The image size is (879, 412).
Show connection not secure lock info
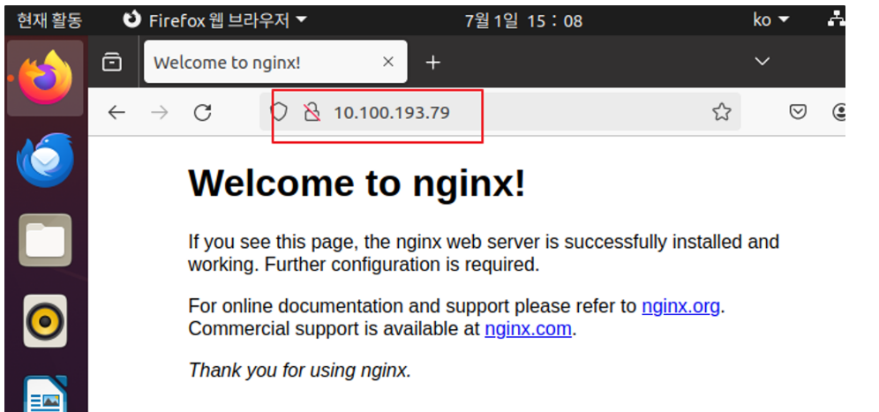pyautogui.click(x=312, y=112)
